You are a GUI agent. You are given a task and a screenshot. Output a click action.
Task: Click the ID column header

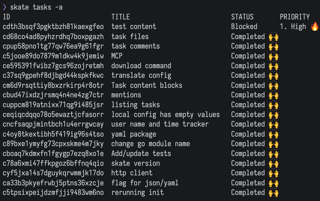pyautogui.click(x=6, y=17)
